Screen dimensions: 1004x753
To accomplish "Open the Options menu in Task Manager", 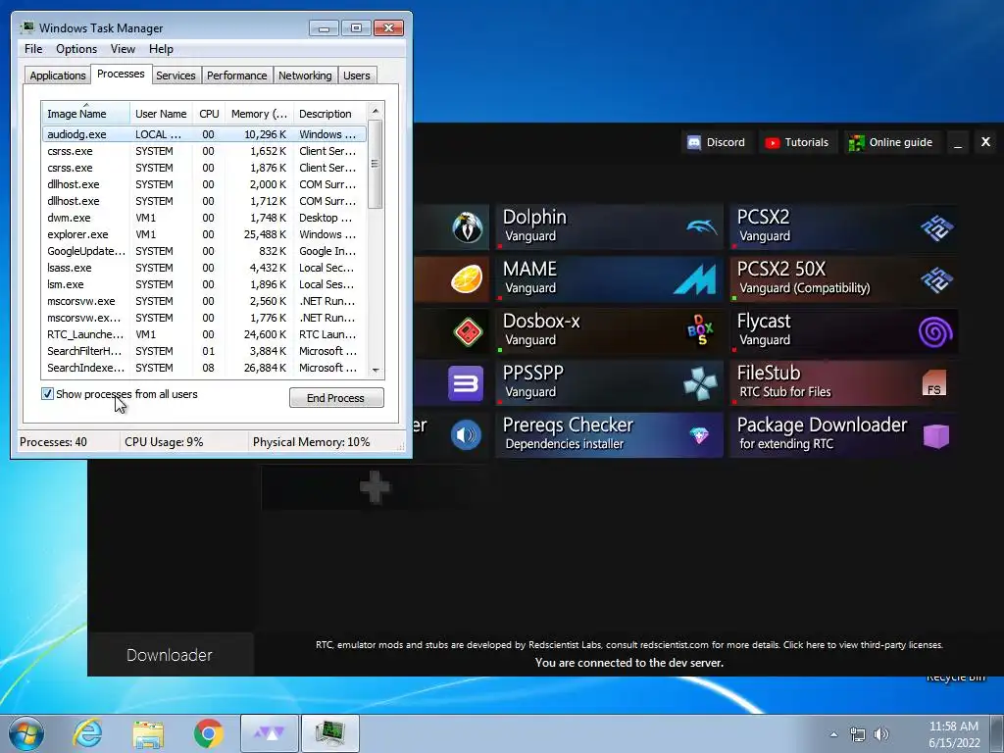I will [x=76, y=49].
